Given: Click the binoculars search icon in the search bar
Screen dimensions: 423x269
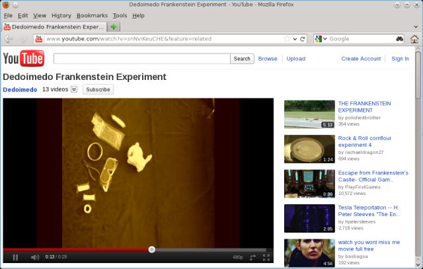Looking at the screenshot, I should click(400, 39).
